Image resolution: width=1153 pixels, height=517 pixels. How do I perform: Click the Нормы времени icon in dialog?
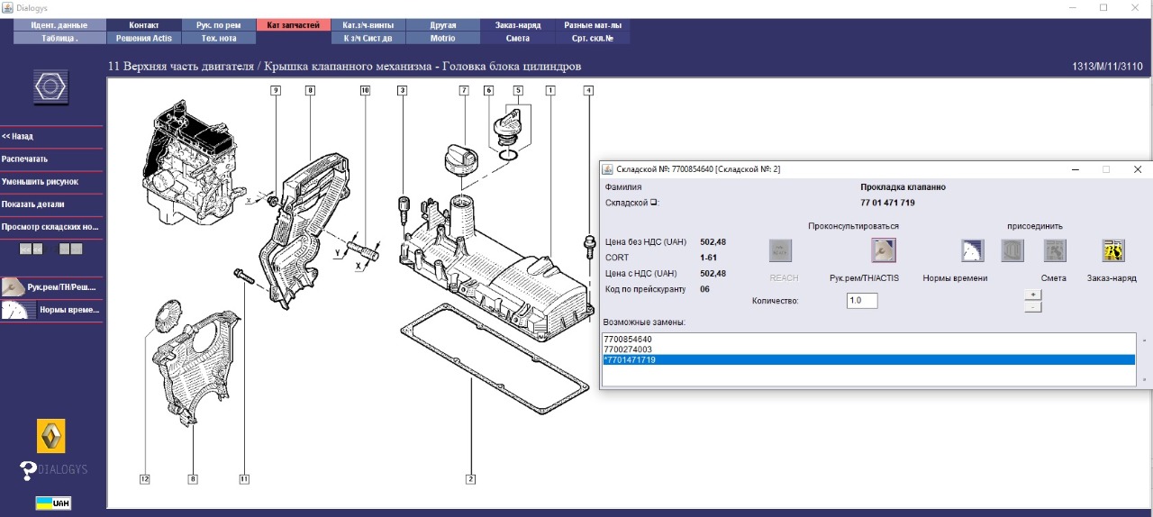click(972, 250)
